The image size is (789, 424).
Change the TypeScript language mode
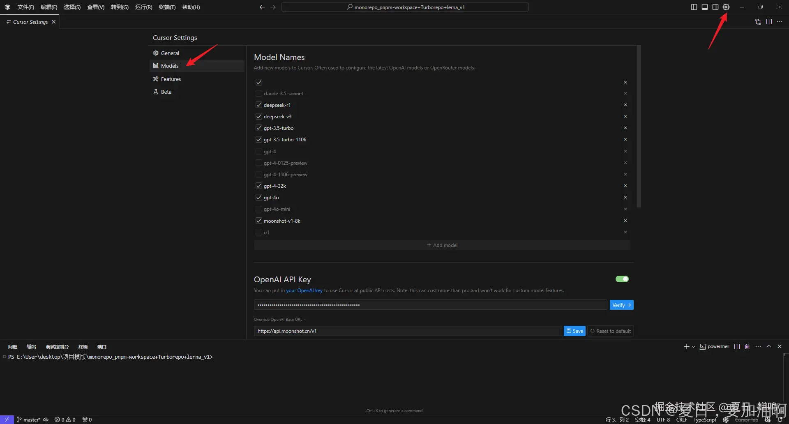tap(705, 419)
